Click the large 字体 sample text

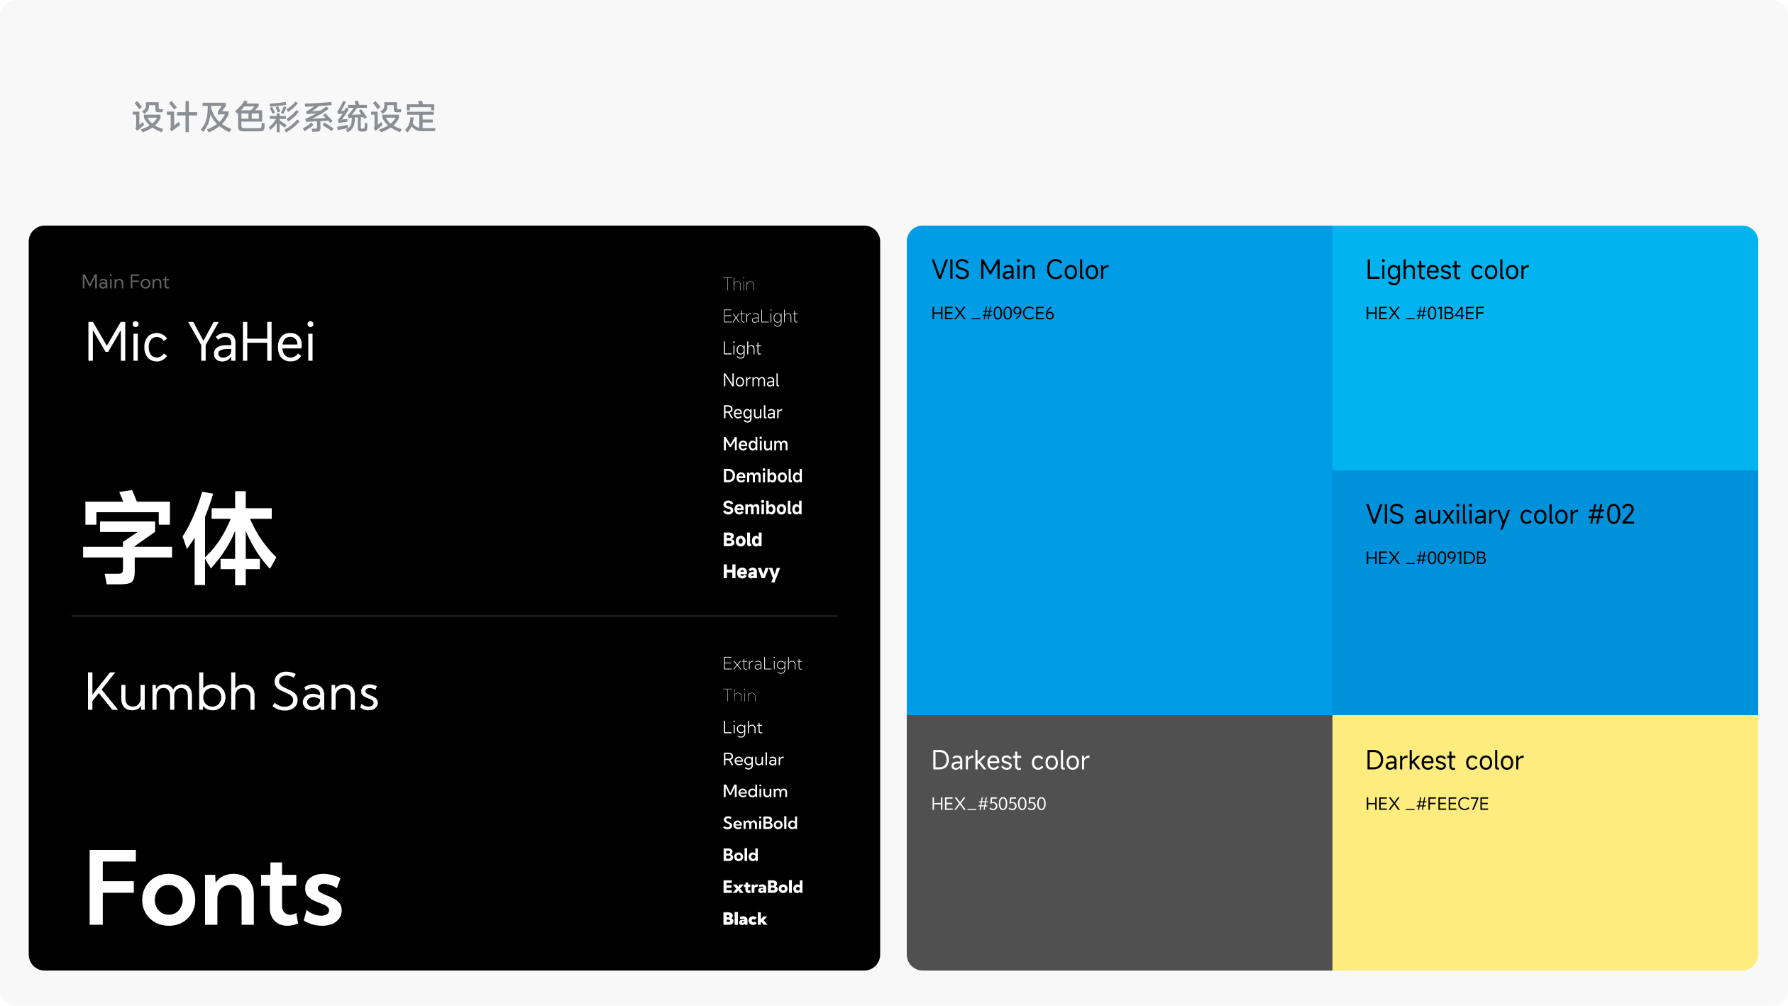point(179,539)
